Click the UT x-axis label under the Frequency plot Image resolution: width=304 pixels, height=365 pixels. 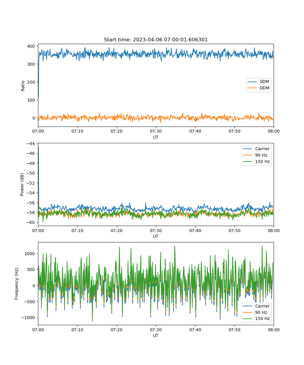tap(156, 335)
